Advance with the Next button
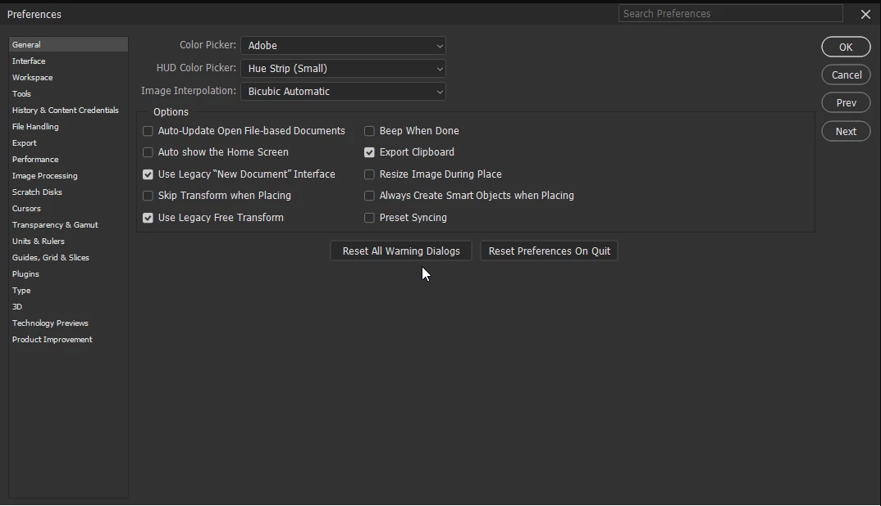This screenshot has height=506, width=881. [846, 131]
